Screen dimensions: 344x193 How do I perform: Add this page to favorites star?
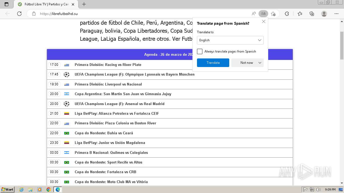(273, 14)
